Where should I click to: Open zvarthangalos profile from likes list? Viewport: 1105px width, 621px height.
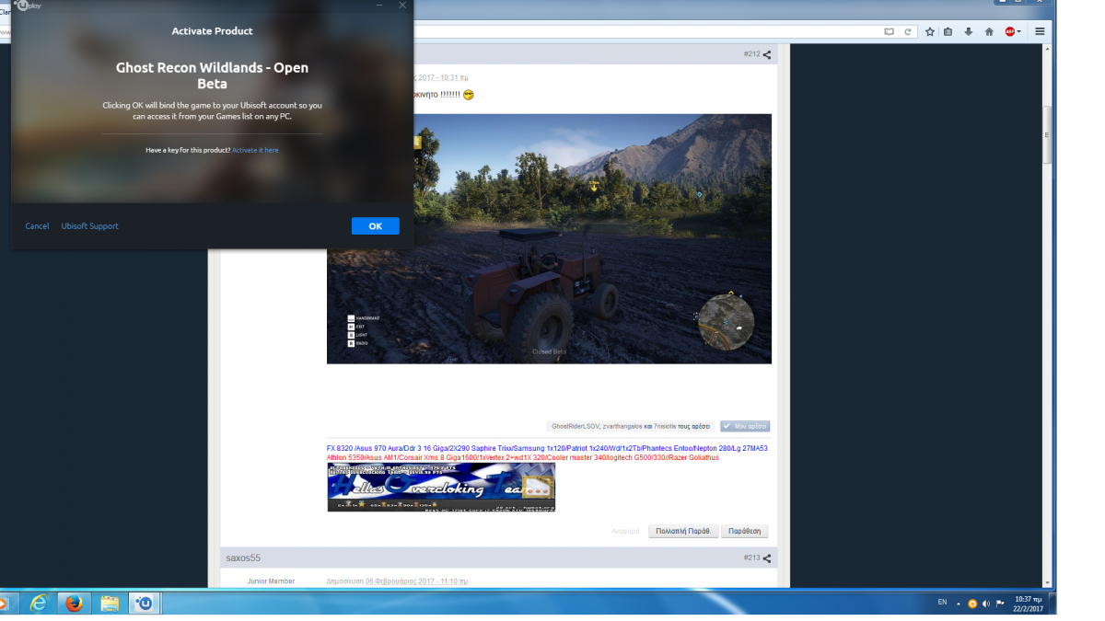pos(622,427)
